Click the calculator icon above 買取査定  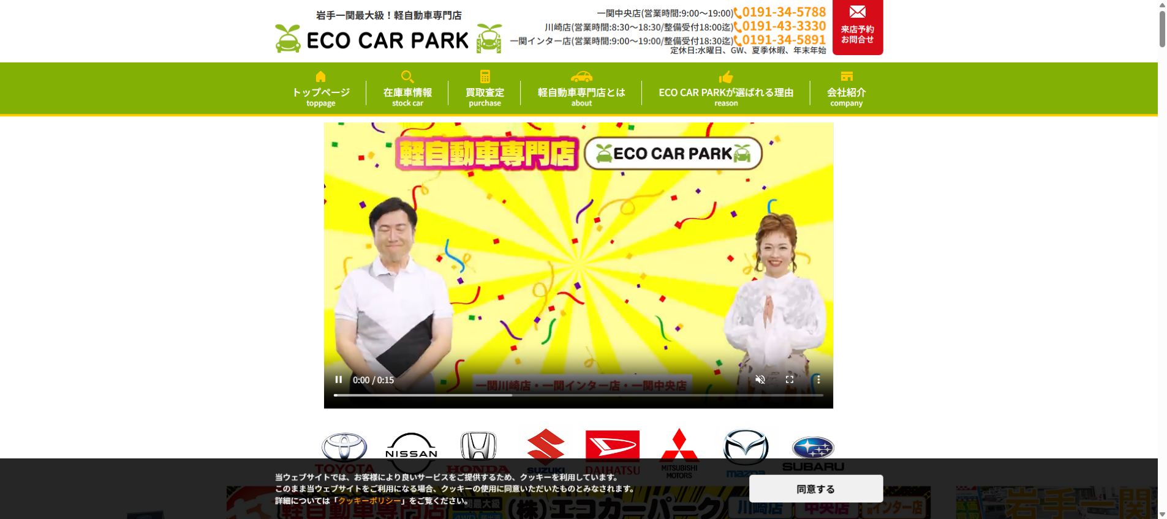[x=485, y=77]
